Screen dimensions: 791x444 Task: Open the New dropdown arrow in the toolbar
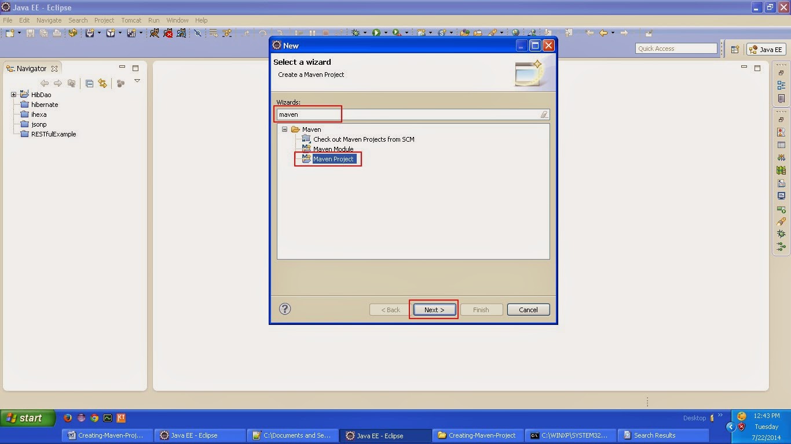tap(19, 33)
